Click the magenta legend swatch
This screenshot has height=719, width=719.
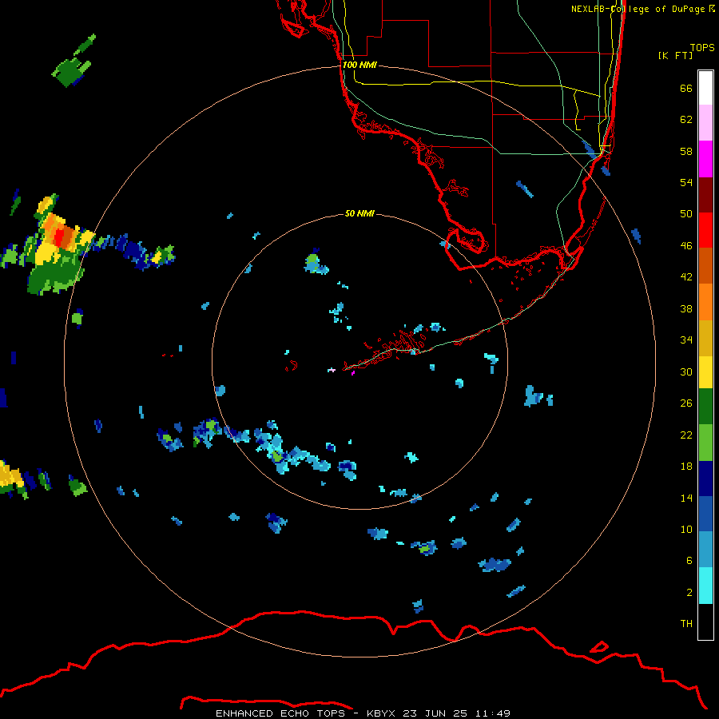pos(705,159)
